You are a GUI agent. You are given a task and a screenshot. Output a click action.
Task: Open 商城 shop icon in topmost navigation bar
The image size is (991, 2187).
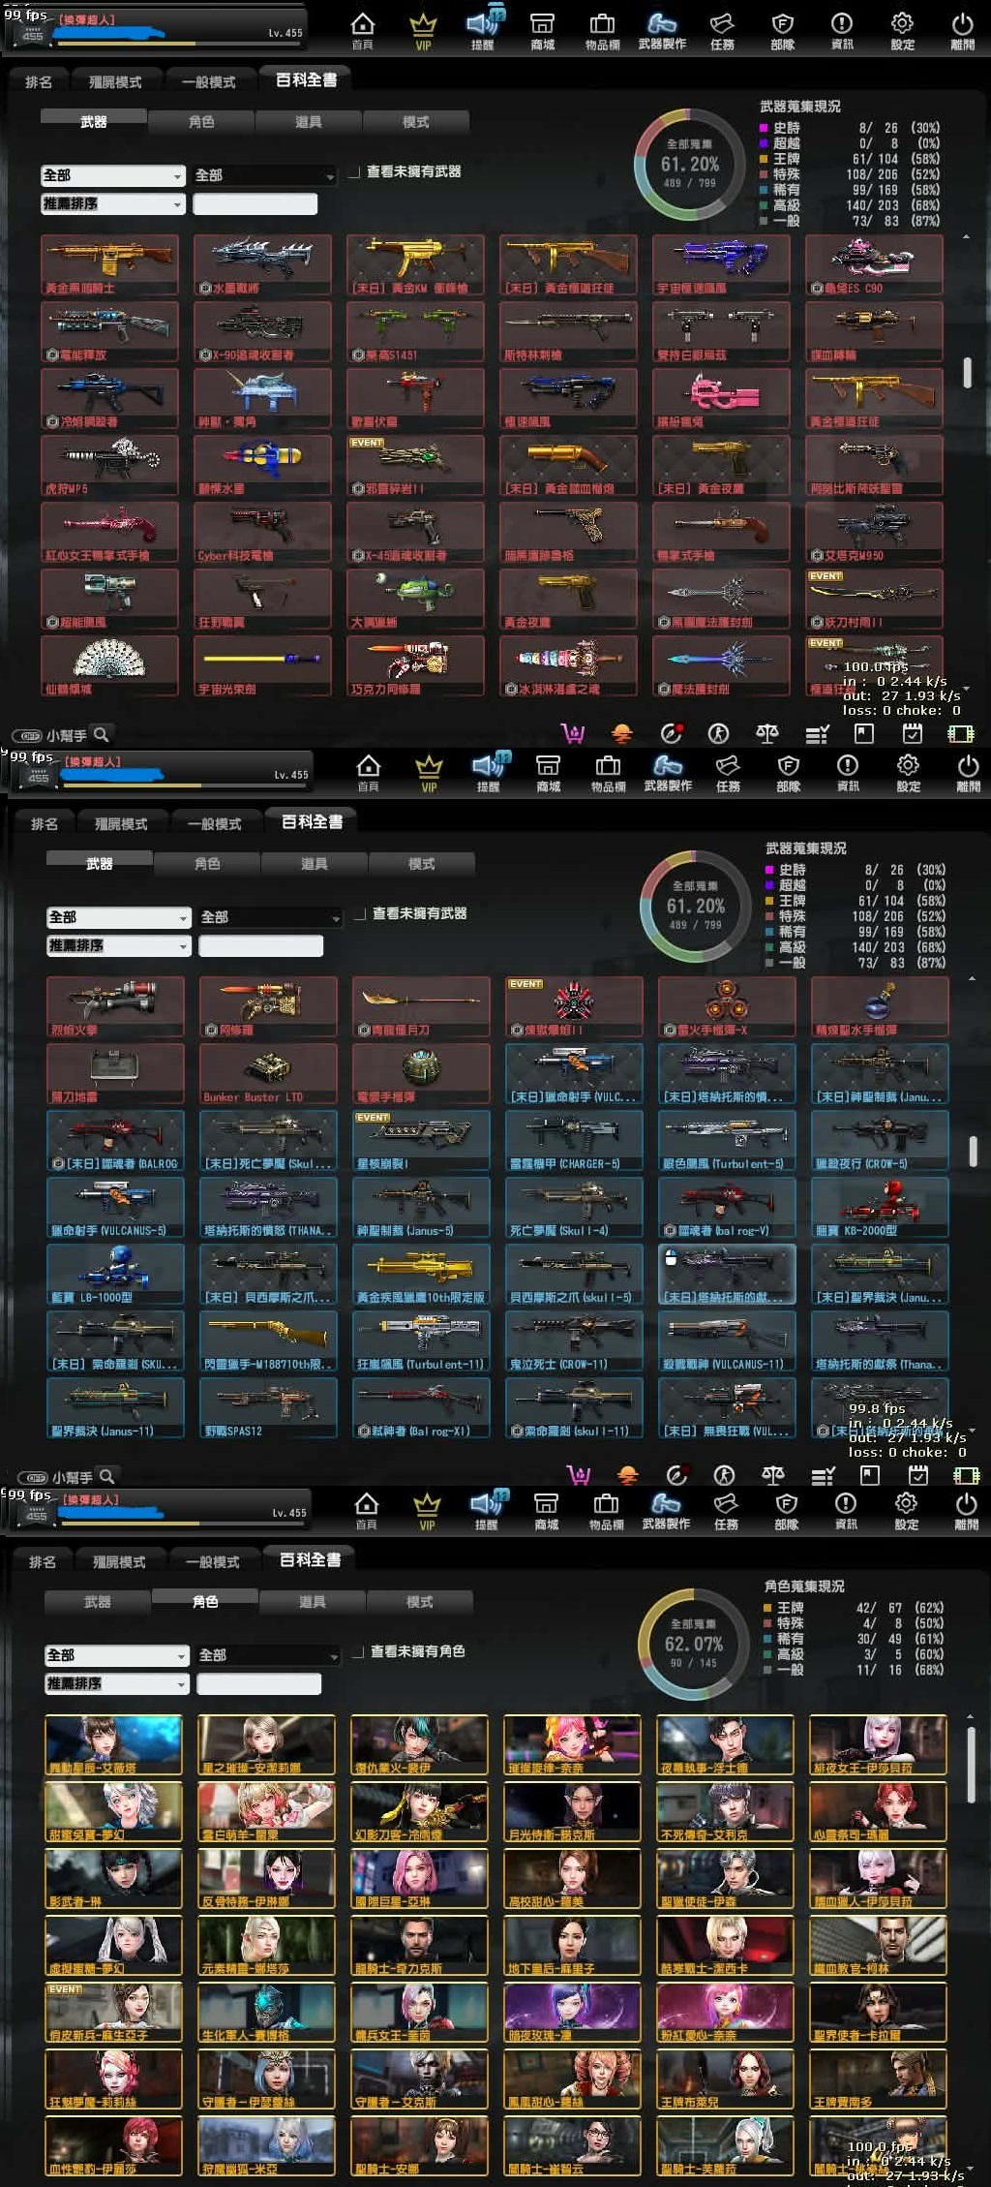(x=543, y=29)
